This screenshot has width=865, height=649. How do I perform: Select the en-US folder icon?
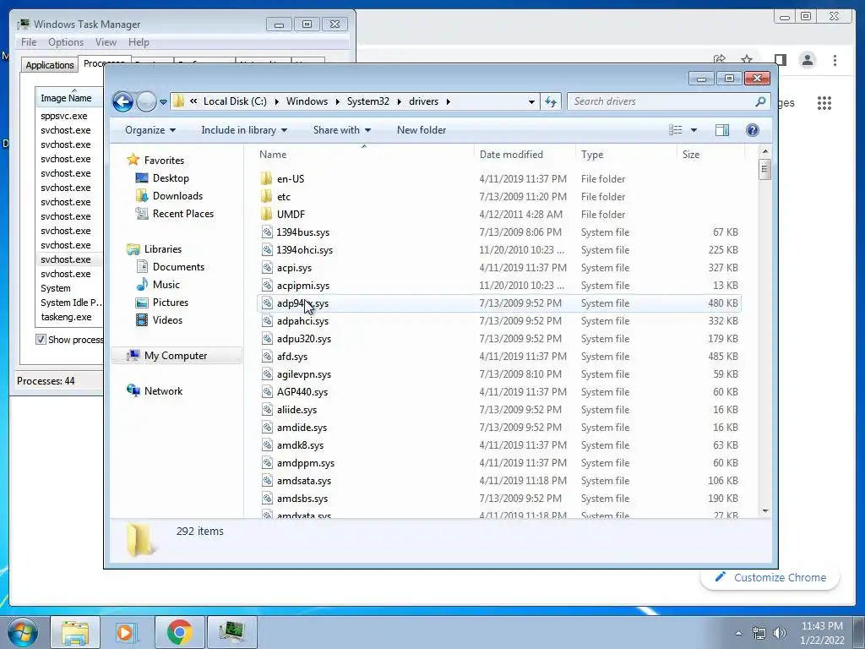tap(266, 179)
